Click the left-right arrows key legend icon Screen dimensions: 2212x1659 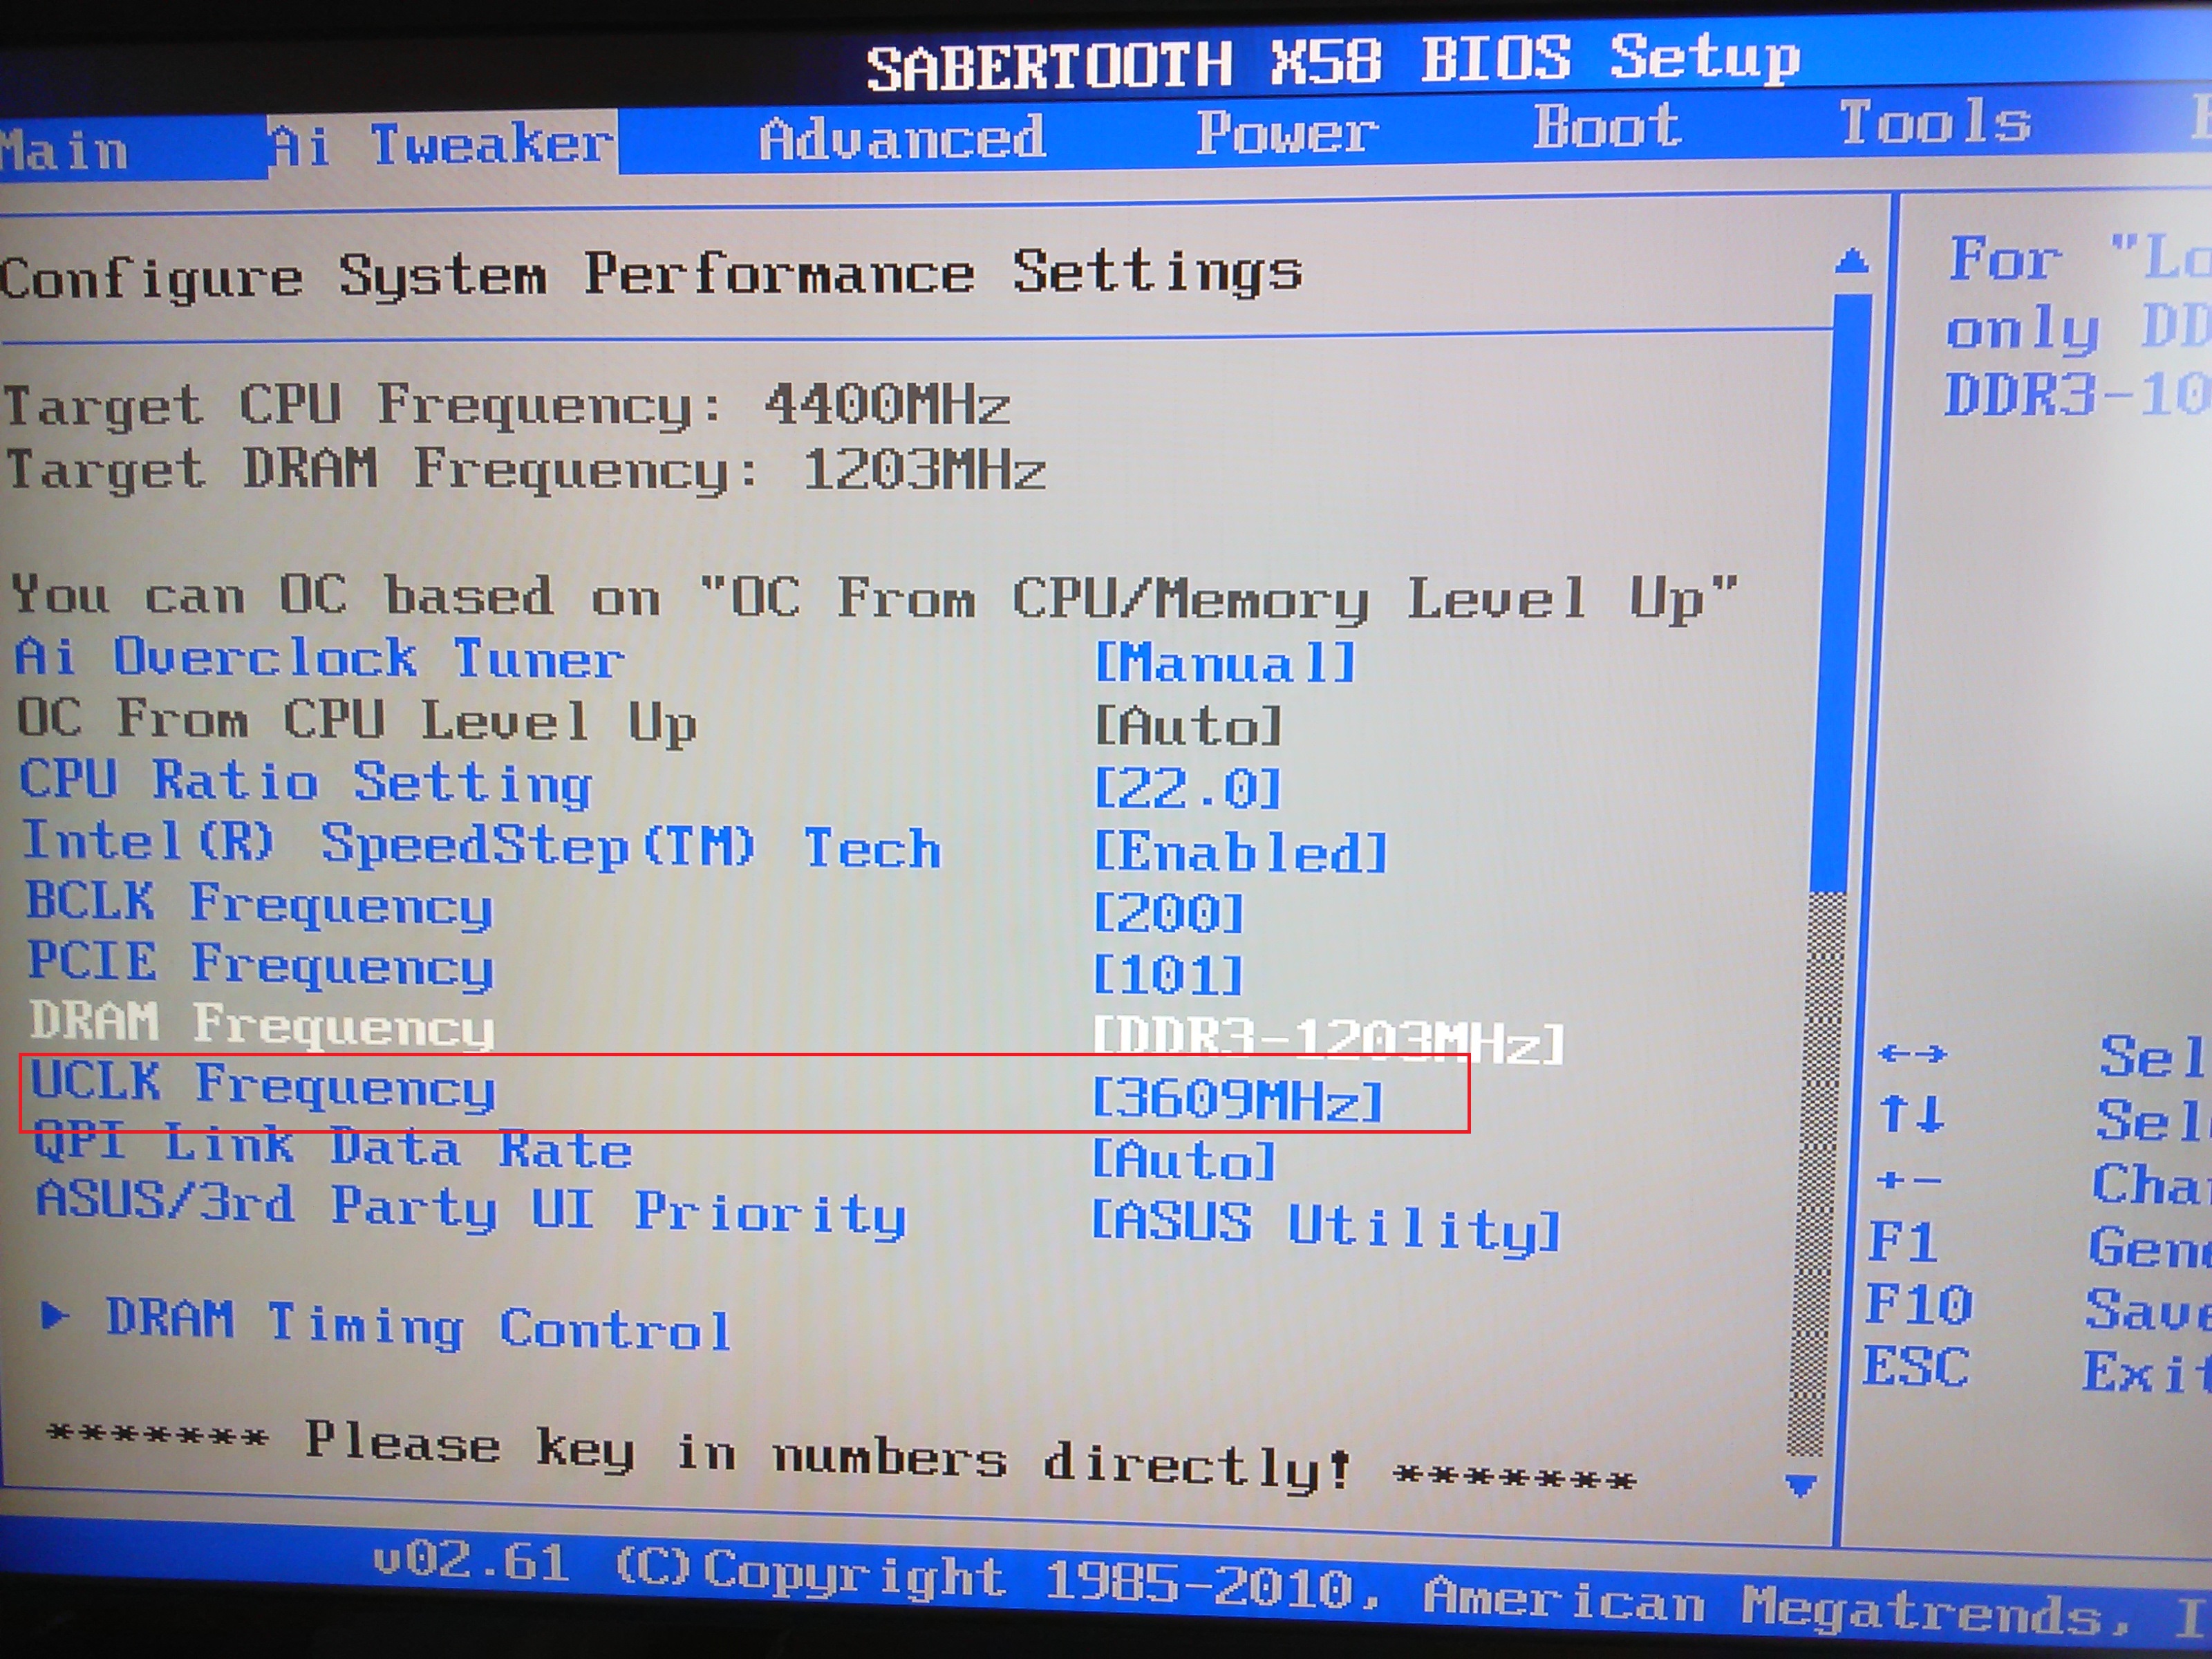(x=1911, y=1053)
